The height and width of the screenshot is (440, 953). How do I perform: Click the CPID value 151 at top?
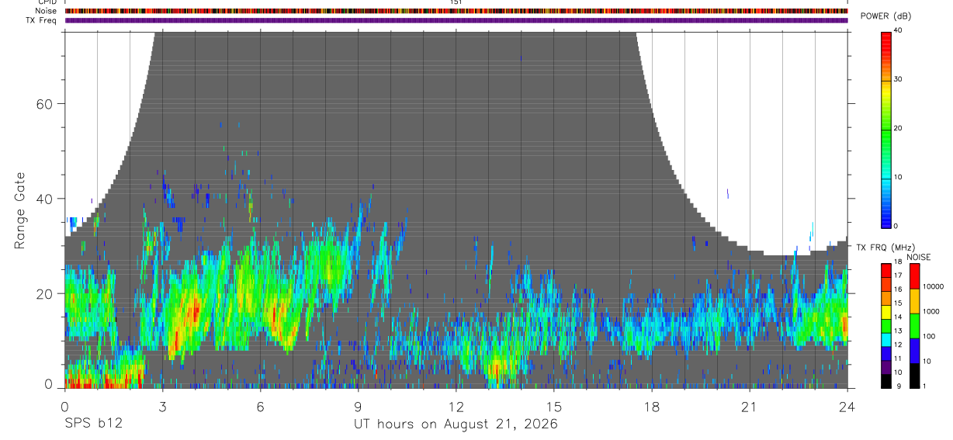pyautogui.click(x=456, y=2)
